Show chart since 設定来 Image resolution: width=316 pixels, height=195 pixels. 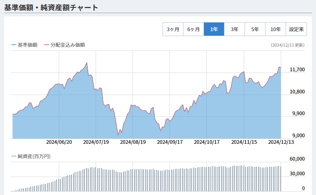(x=296, y=29)
